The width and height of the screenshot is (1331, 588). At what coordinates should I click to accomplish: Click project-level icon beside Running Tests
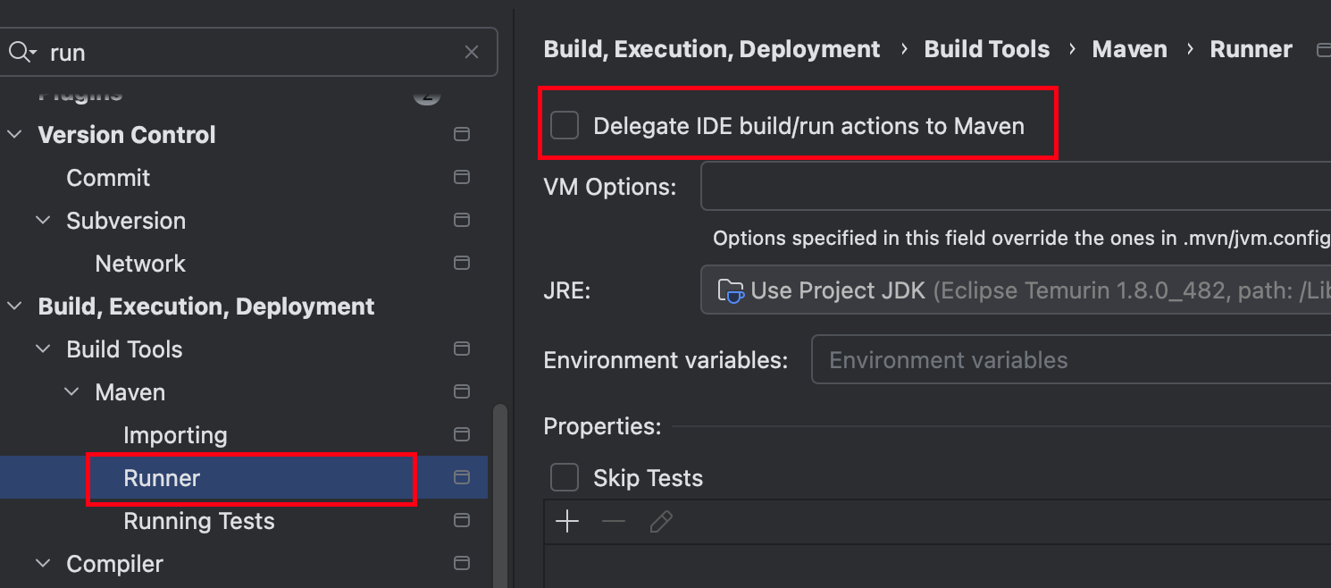(x=462, y=520)
